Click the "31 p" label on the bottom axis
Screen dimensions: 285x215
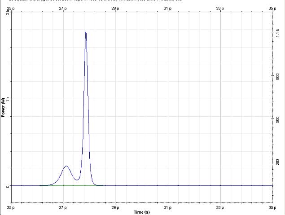(167, 207)
